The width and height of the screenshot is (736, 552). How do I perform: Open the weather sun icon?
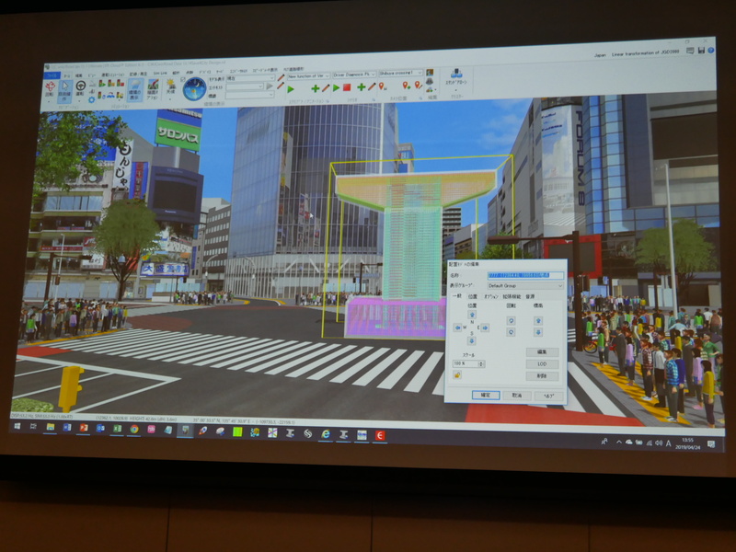(x=170, y=87)
